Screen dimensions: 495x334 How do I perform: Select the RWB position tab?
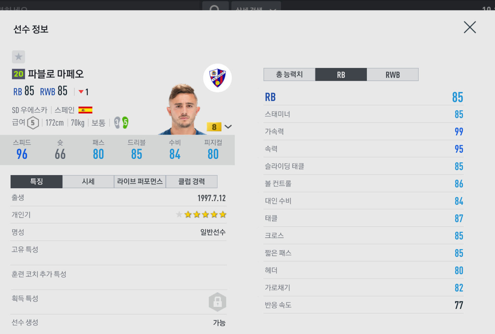393,75
